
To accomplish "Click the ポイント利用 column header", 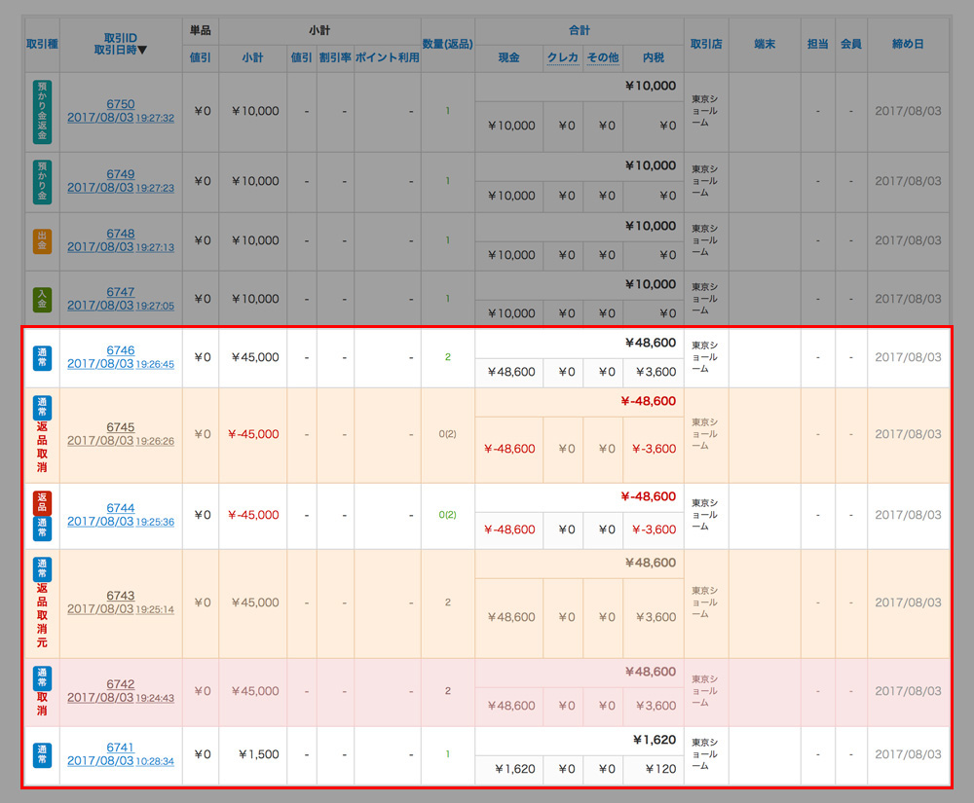I will tap(388, 57).
